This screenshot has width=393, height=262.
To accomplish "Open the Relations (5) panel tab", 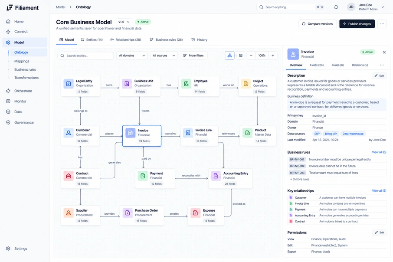I will pos(360,65).
